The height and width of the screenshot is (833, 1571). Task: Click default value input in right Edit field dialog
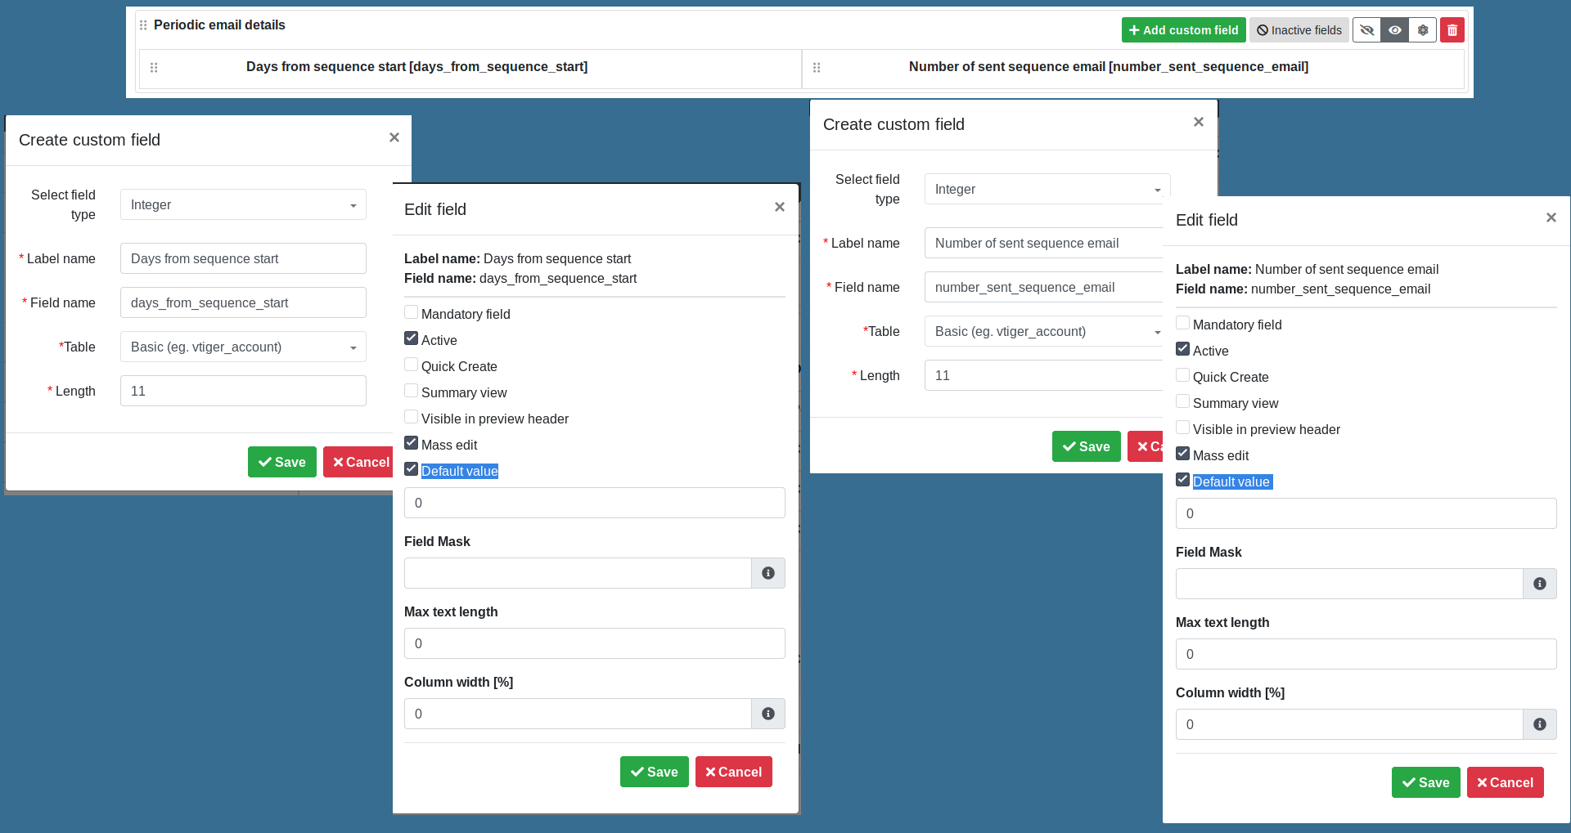coord(1366,513)
